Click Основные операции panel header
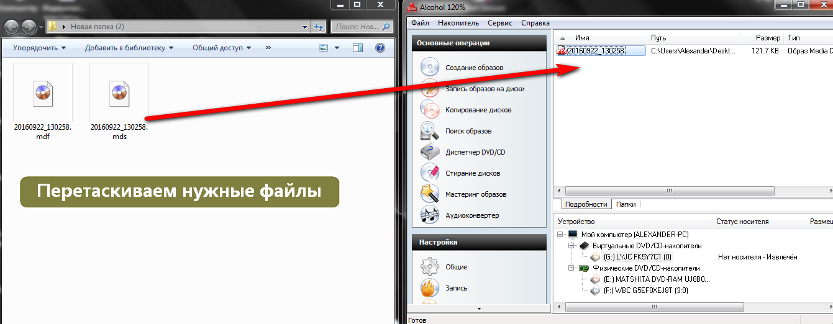The width and height of the screenshot is (833, 324). [x=479, y=43]
